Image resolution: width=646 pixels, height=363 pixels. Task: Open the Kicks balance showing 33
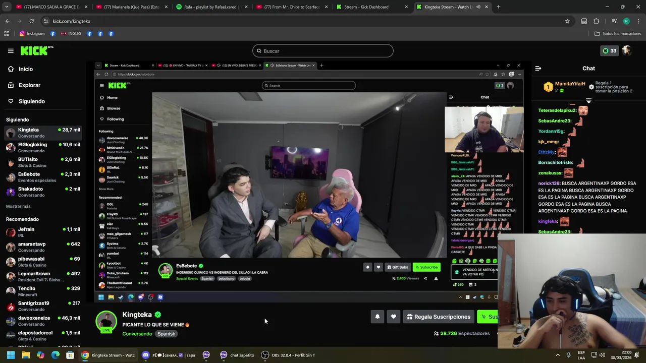coord(609,51)
